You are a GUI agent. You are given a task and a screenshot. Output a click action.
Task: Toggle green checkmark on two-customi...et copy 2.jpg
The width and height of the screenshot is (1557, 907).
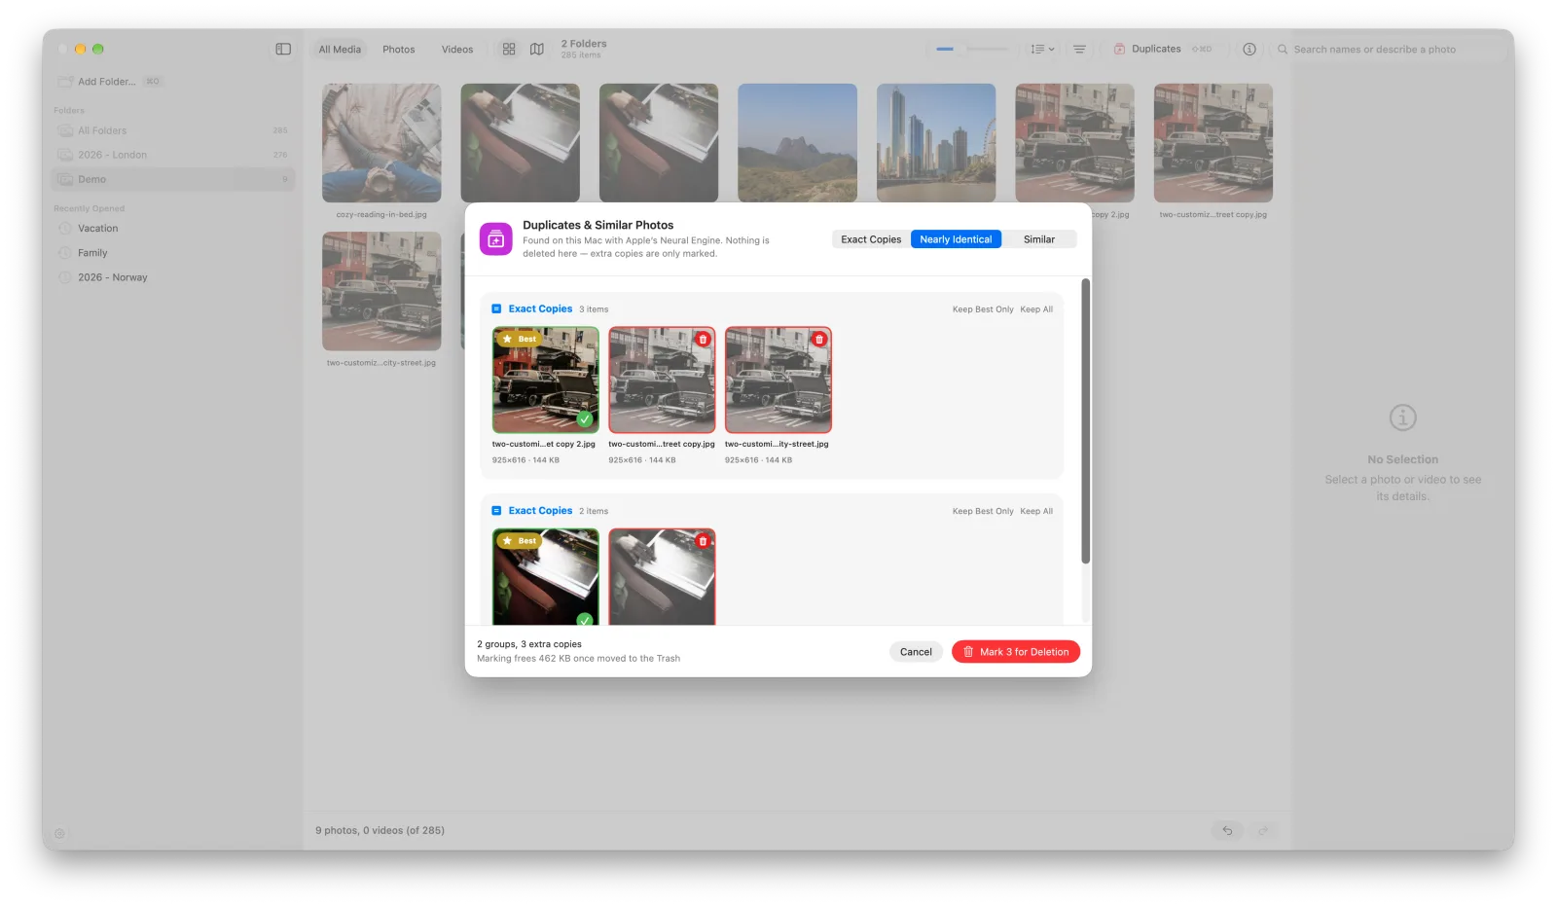[585, 419]
